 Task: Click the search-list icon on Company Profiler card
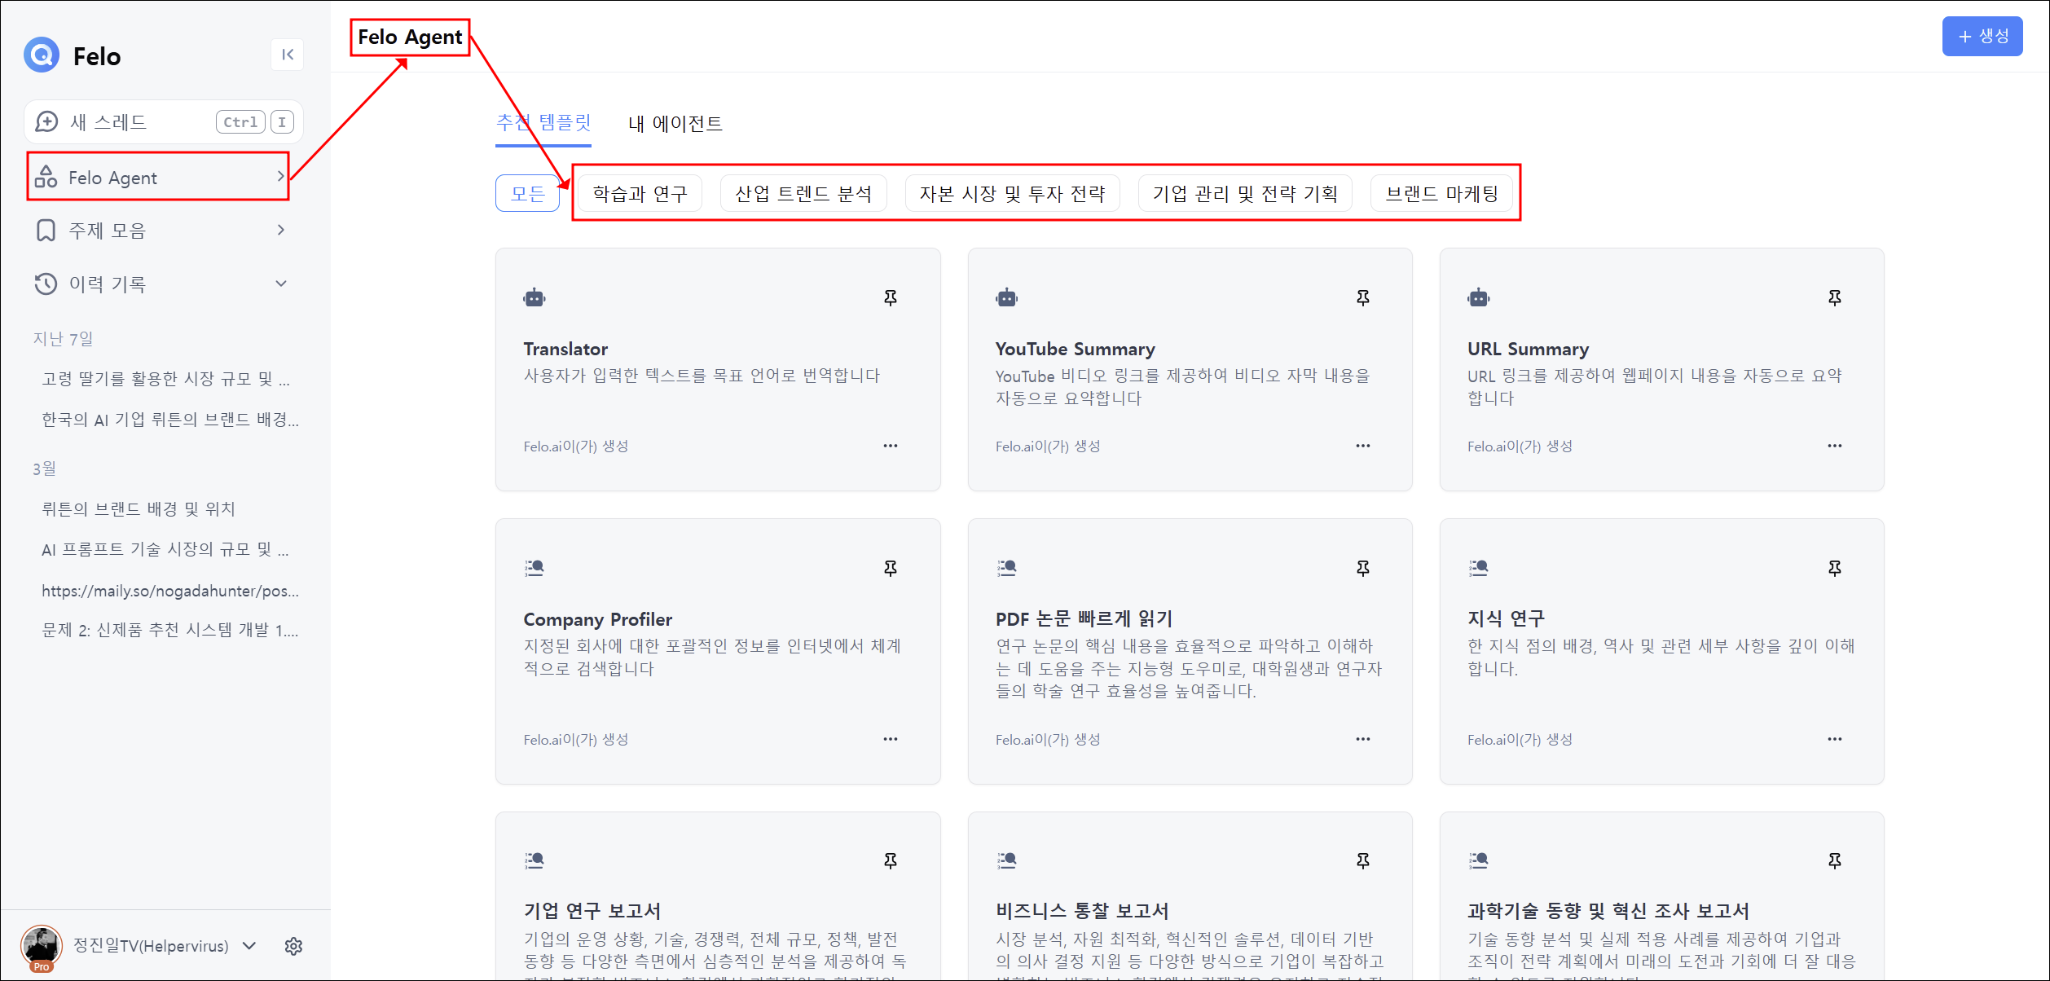(x=534, y=568)
